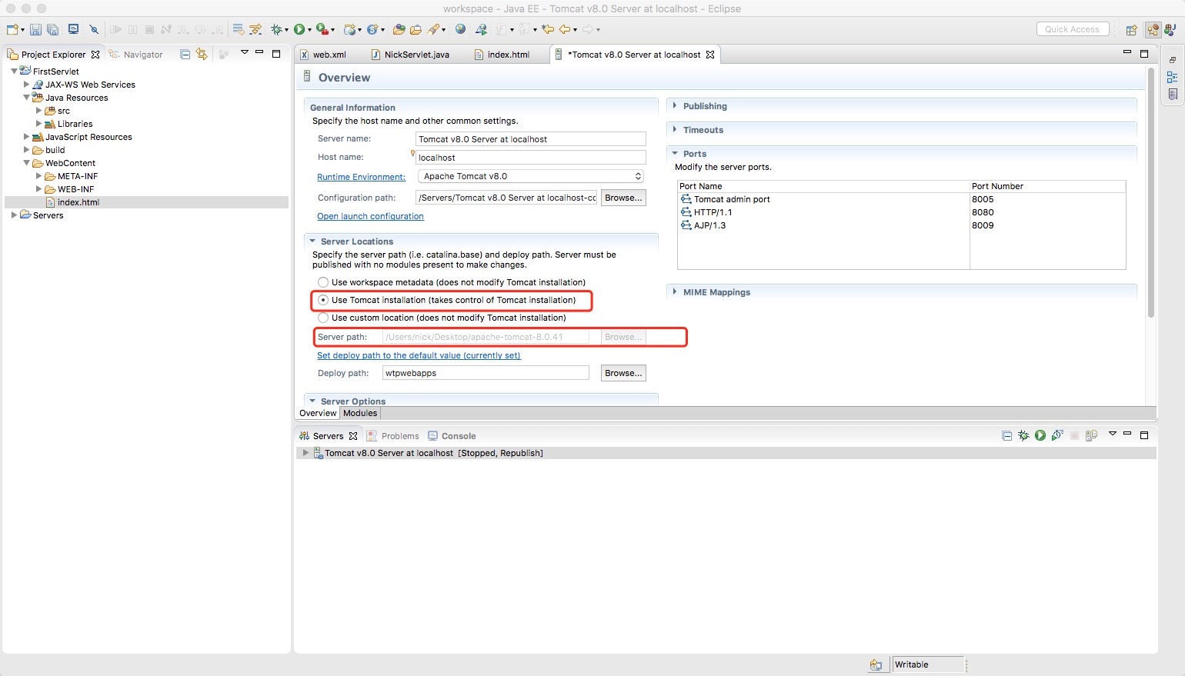Switch to the Modules tab at editor bottom
The height and width of the screenshot is (676, 1185).
pos(360,413)
